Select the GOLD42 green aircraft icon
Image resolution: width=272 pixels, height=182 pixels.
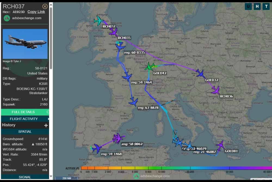[149, 67]
